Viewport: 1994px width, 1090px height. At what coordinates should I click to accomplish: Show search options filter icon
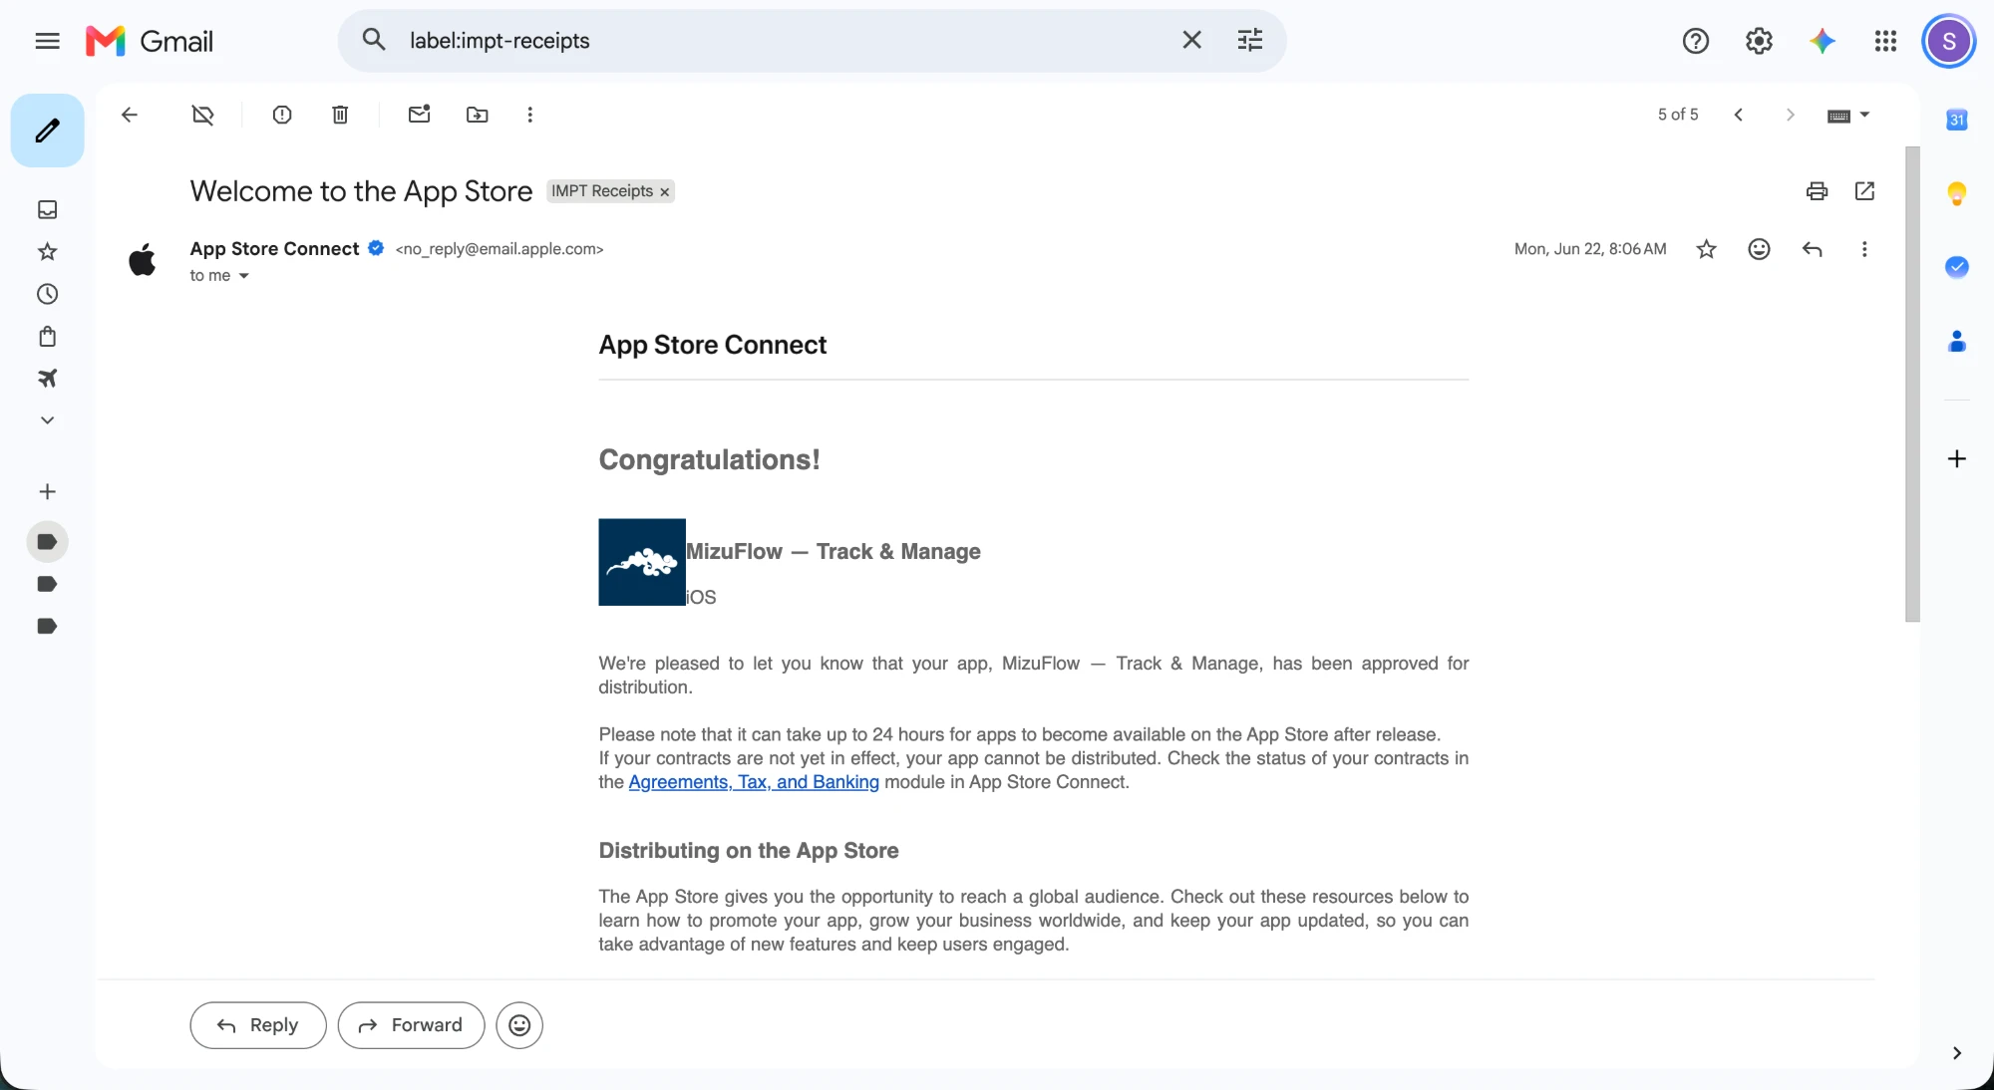pyautogui.click(x=1249, y=40)
